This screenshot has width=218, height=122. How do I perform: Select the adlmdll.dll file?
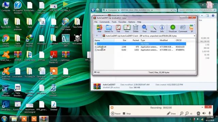[102, 47]
